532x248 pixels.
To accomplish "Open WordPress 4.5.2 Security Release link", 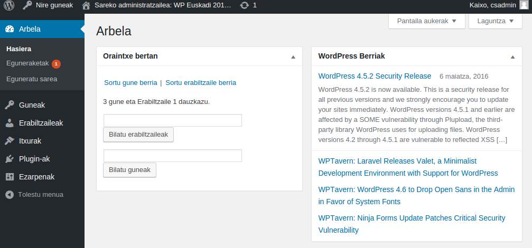I will click(x=375, y=76).
